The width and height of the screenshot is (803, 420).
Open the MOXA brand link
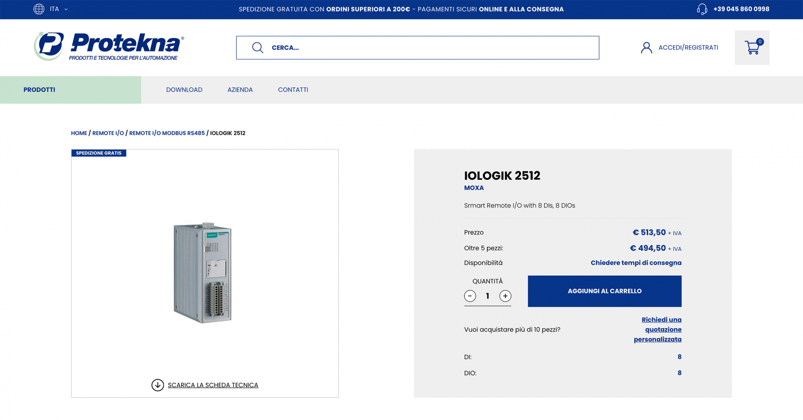(474, 188)
